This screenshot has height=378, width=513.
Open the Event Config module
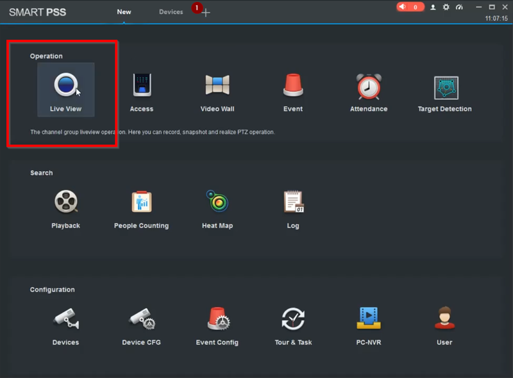pyautogui.click(x=217, y=326)
